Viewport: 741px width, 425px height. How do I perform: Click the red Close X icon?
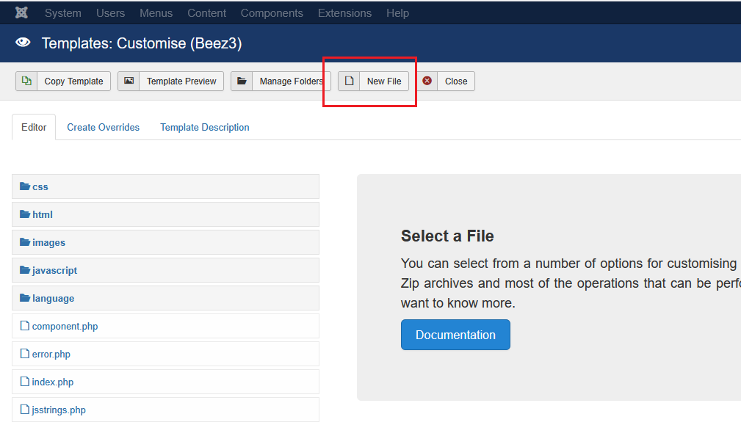(x=427, y=81)
